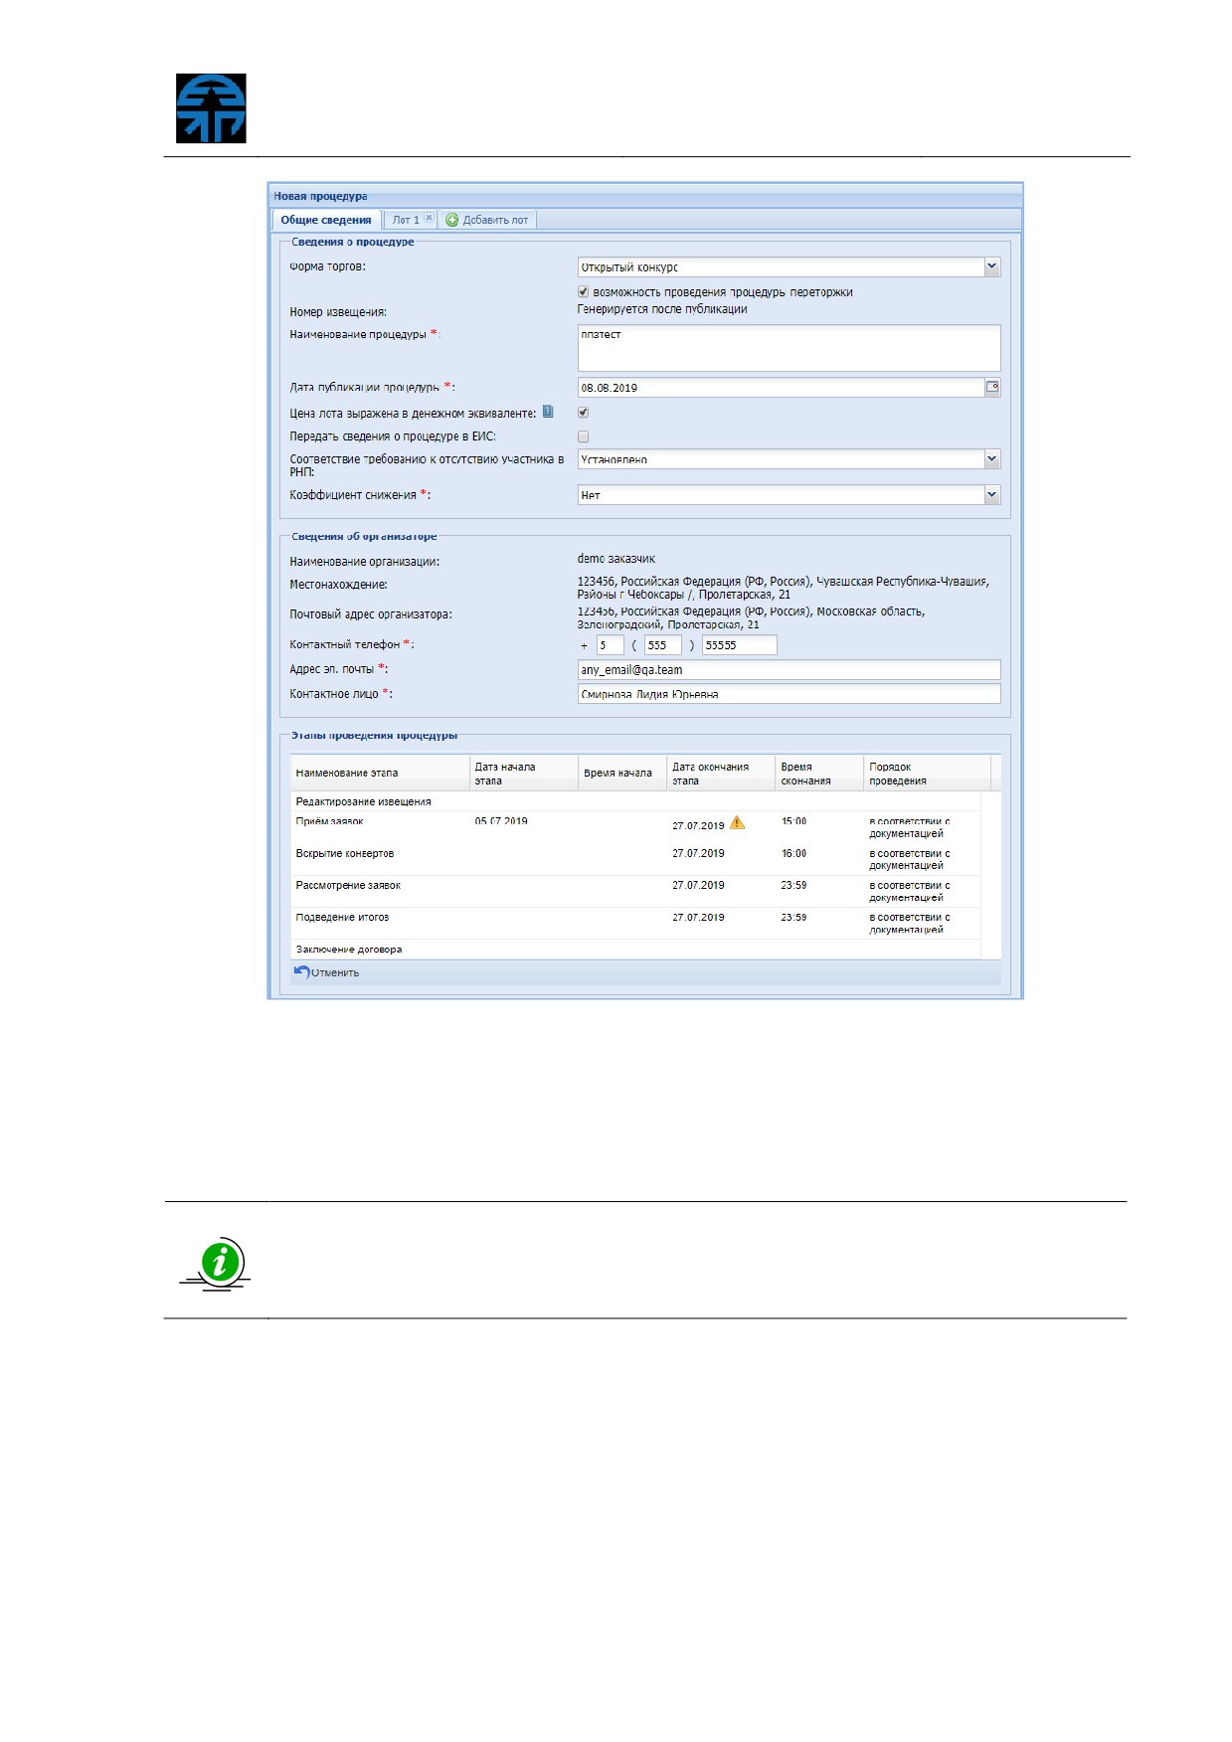The width and height of the screenshot is (1232, 1742).
Task: Click the Дата публикации процедуры date field
Action: (781, 387)
